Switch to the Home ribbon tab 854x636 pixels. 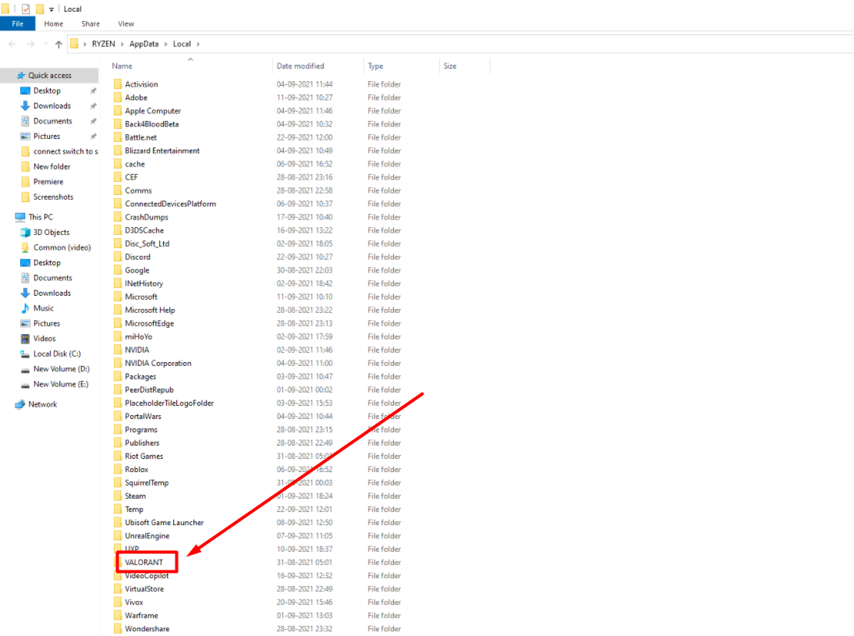point(53,23)
